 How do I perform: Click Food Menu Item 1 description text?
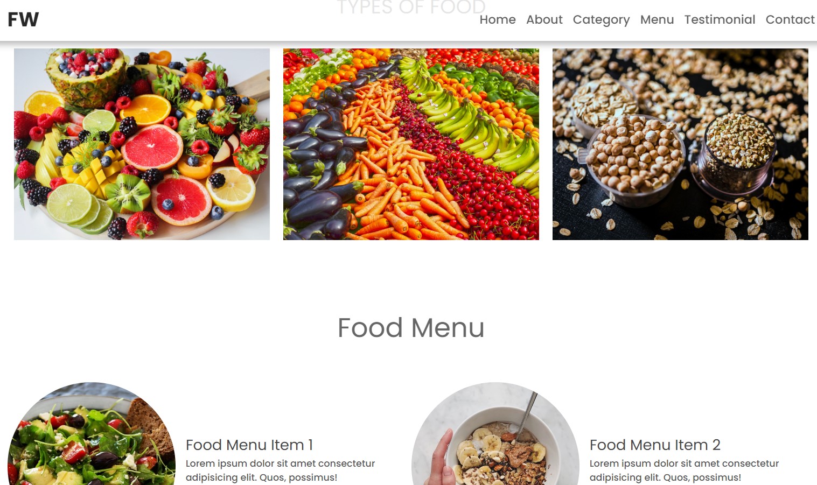point(280,470)
